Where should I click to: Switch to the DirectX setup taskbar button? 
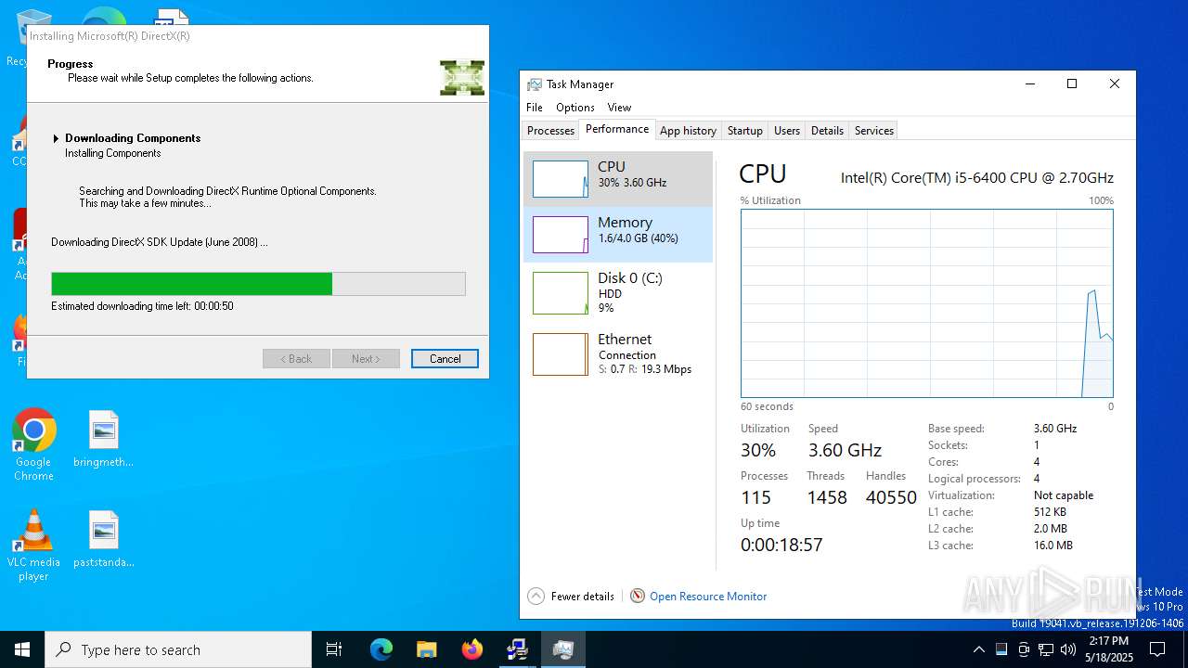(517, 649)
